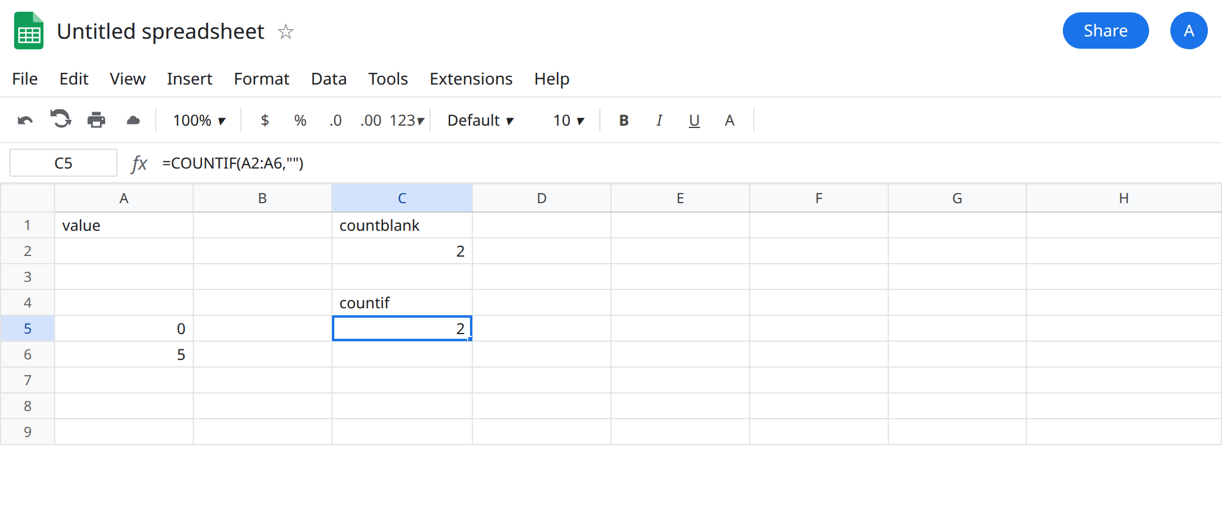Click cell containing 'countif'

coord(402,303)
